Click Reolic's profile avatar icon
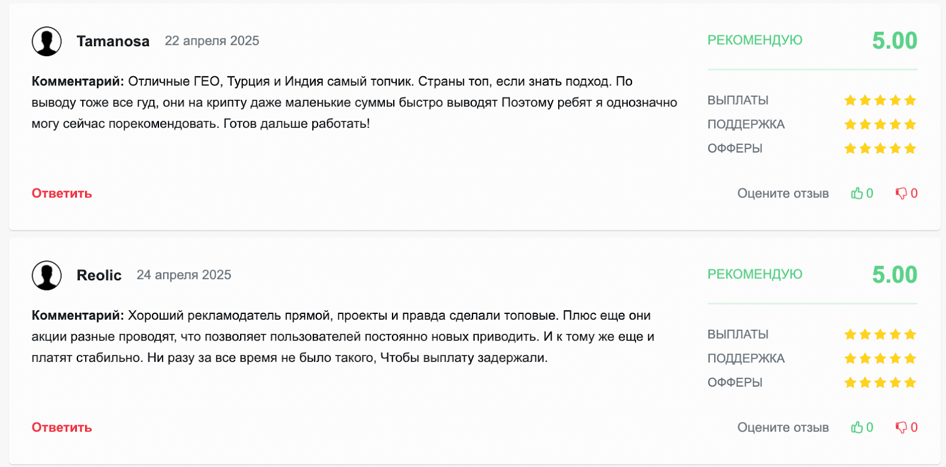This screenshot has width=946, height=467. [47, 275]
